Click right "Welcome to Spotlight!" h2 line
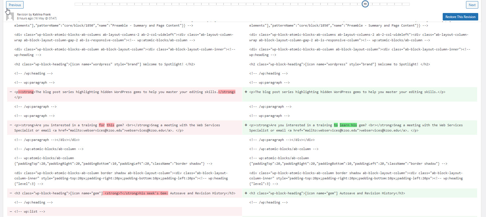 (x=339, y=64)
